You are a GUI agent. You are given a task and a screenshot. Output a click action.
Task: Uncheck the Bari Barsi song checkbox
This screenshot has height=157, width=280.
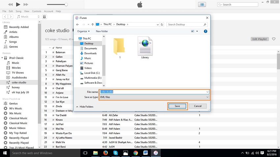tap(53, 146)
